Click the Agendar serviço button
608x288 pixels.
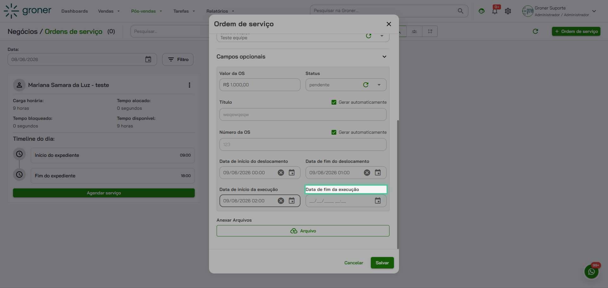(104, 193)
